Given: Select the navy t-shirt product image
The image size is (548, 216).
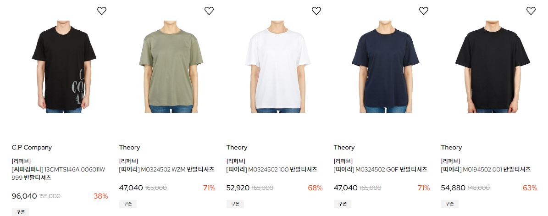Looking at the screenshot, I should click(386, 66).
